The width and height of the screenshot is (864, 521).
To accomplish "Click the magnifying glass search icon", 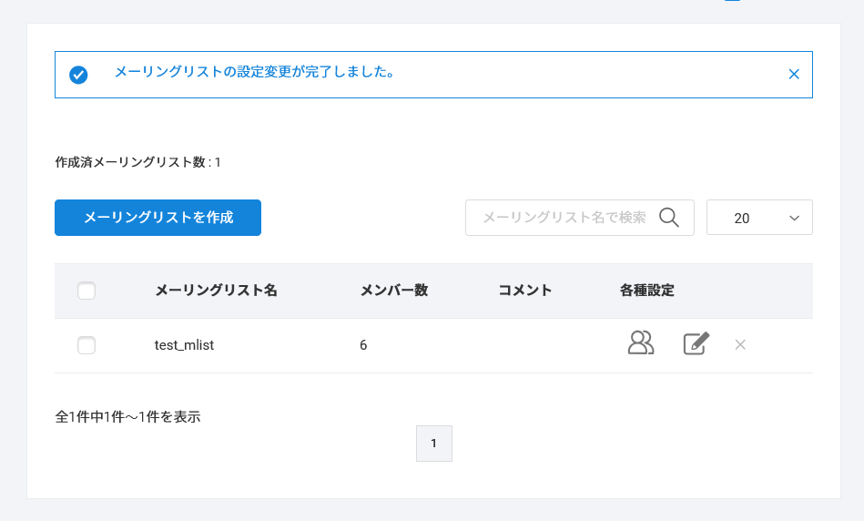I will click(669, 218).
